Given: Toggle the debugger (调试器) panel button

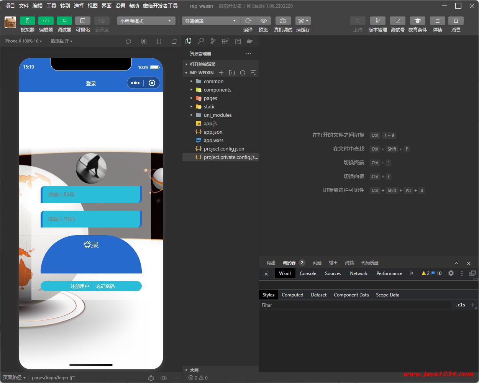Looking at the screenshot, I should [x=64, y=21].
